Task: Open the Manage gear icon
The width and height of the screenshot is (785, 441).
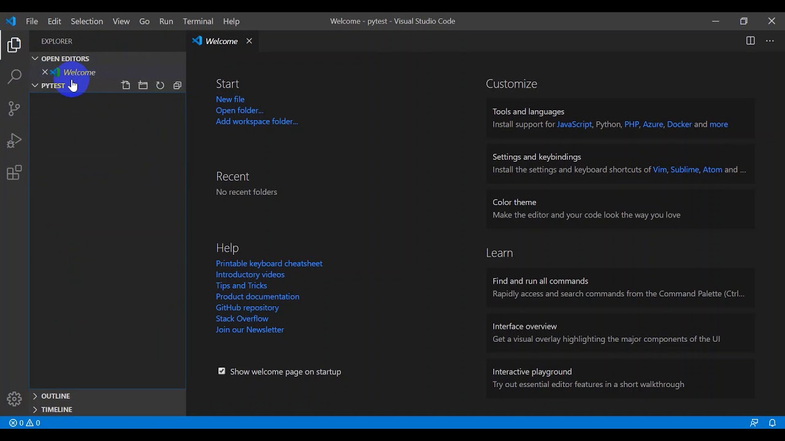Action: (x=14, y=399)
